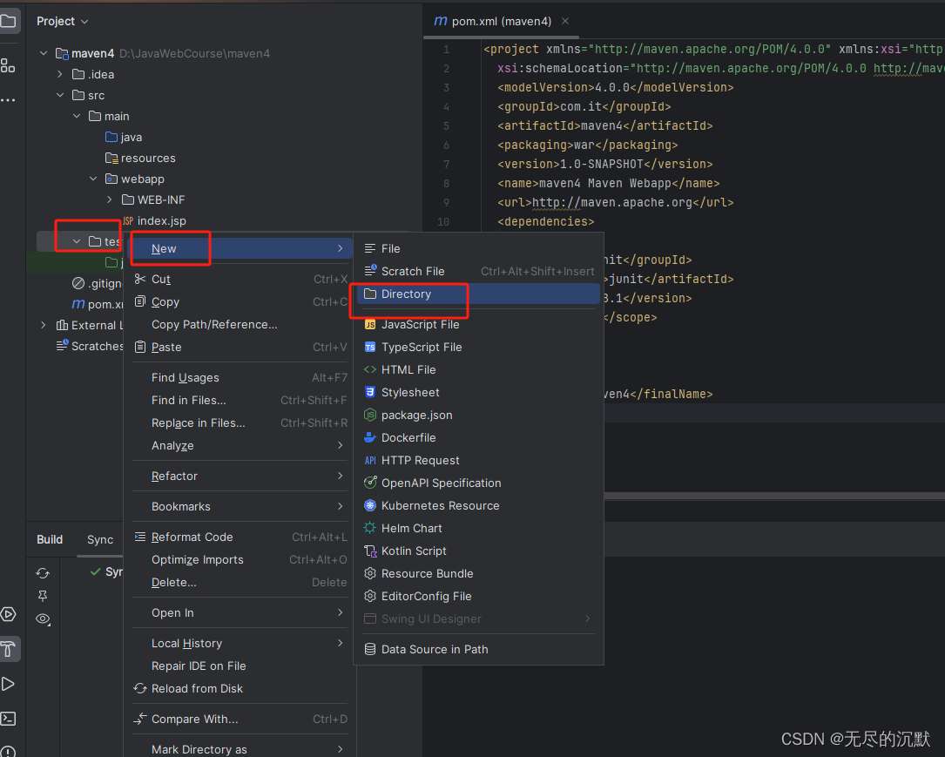Expand External Libraries node
This screenshot has width=945, height=757.
(44, 325)
